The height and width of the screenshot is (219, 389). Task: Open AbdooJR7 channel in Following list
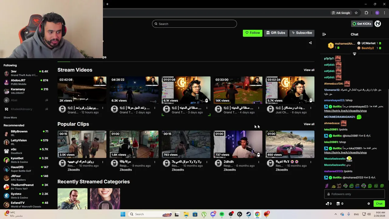(26, 82)
